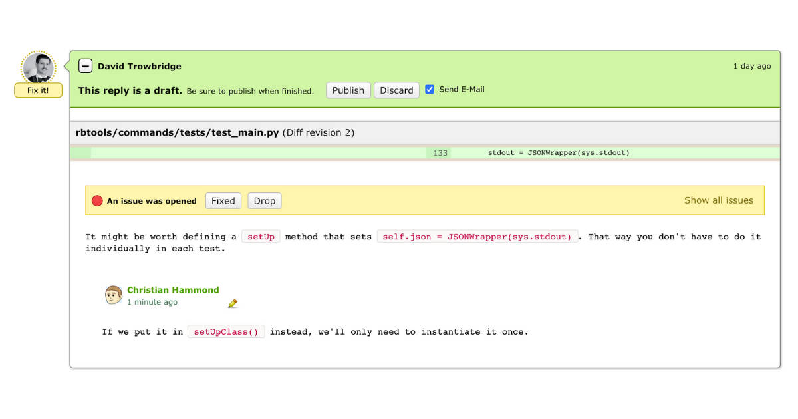The height and width of the screenshot is (419, 798).
Task: Click the JSONWrapper(sys.stdout) code snippet
Action: tap(477, 236)
